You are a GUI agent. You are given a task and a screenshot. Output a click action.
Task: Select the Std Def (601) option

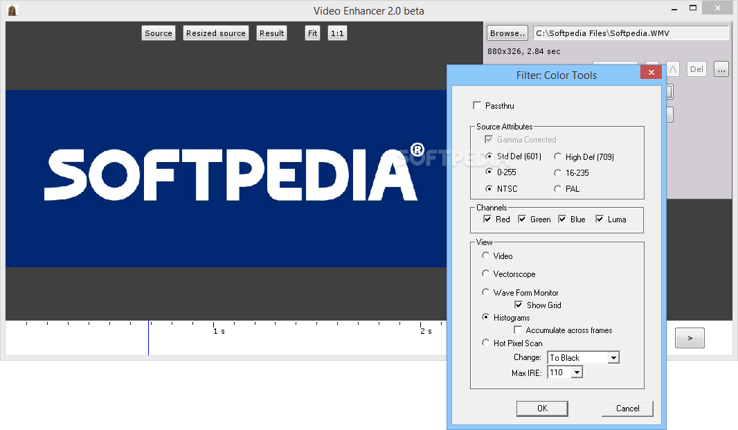click(x=489, y=156)
